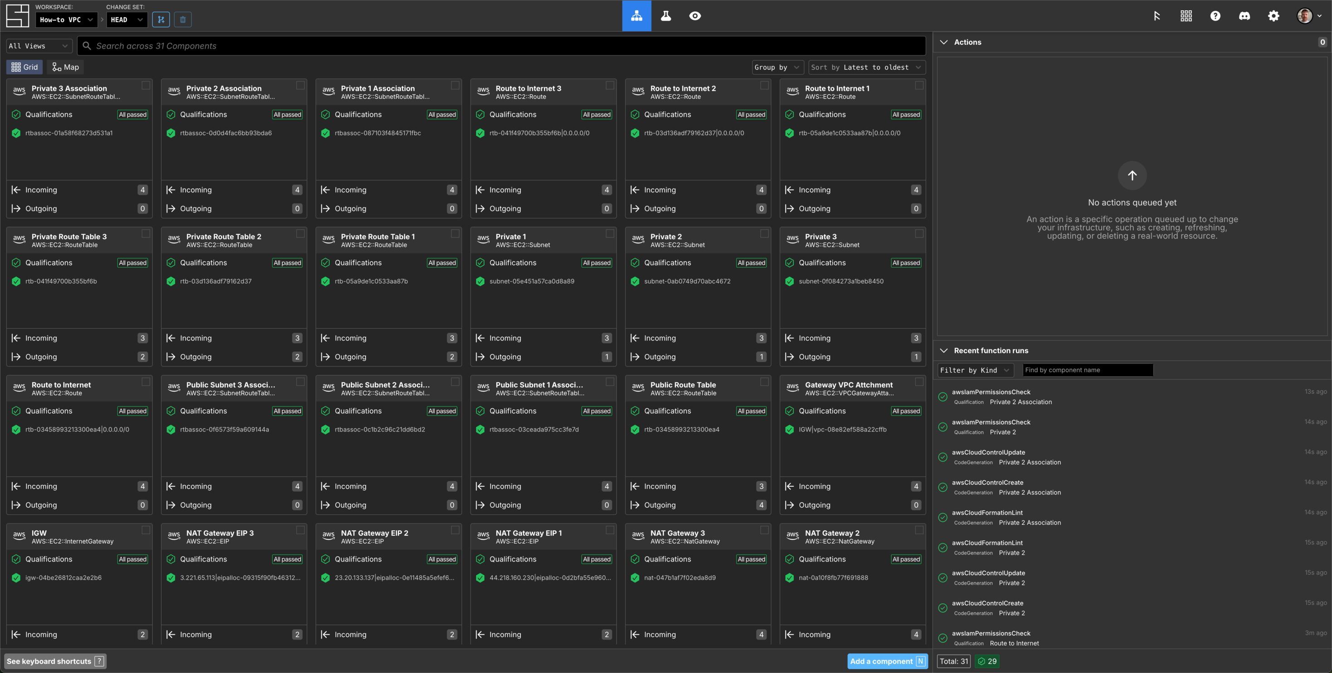Click the System Initiative logo icon
1332x673 pixels.
coord(18,15)
